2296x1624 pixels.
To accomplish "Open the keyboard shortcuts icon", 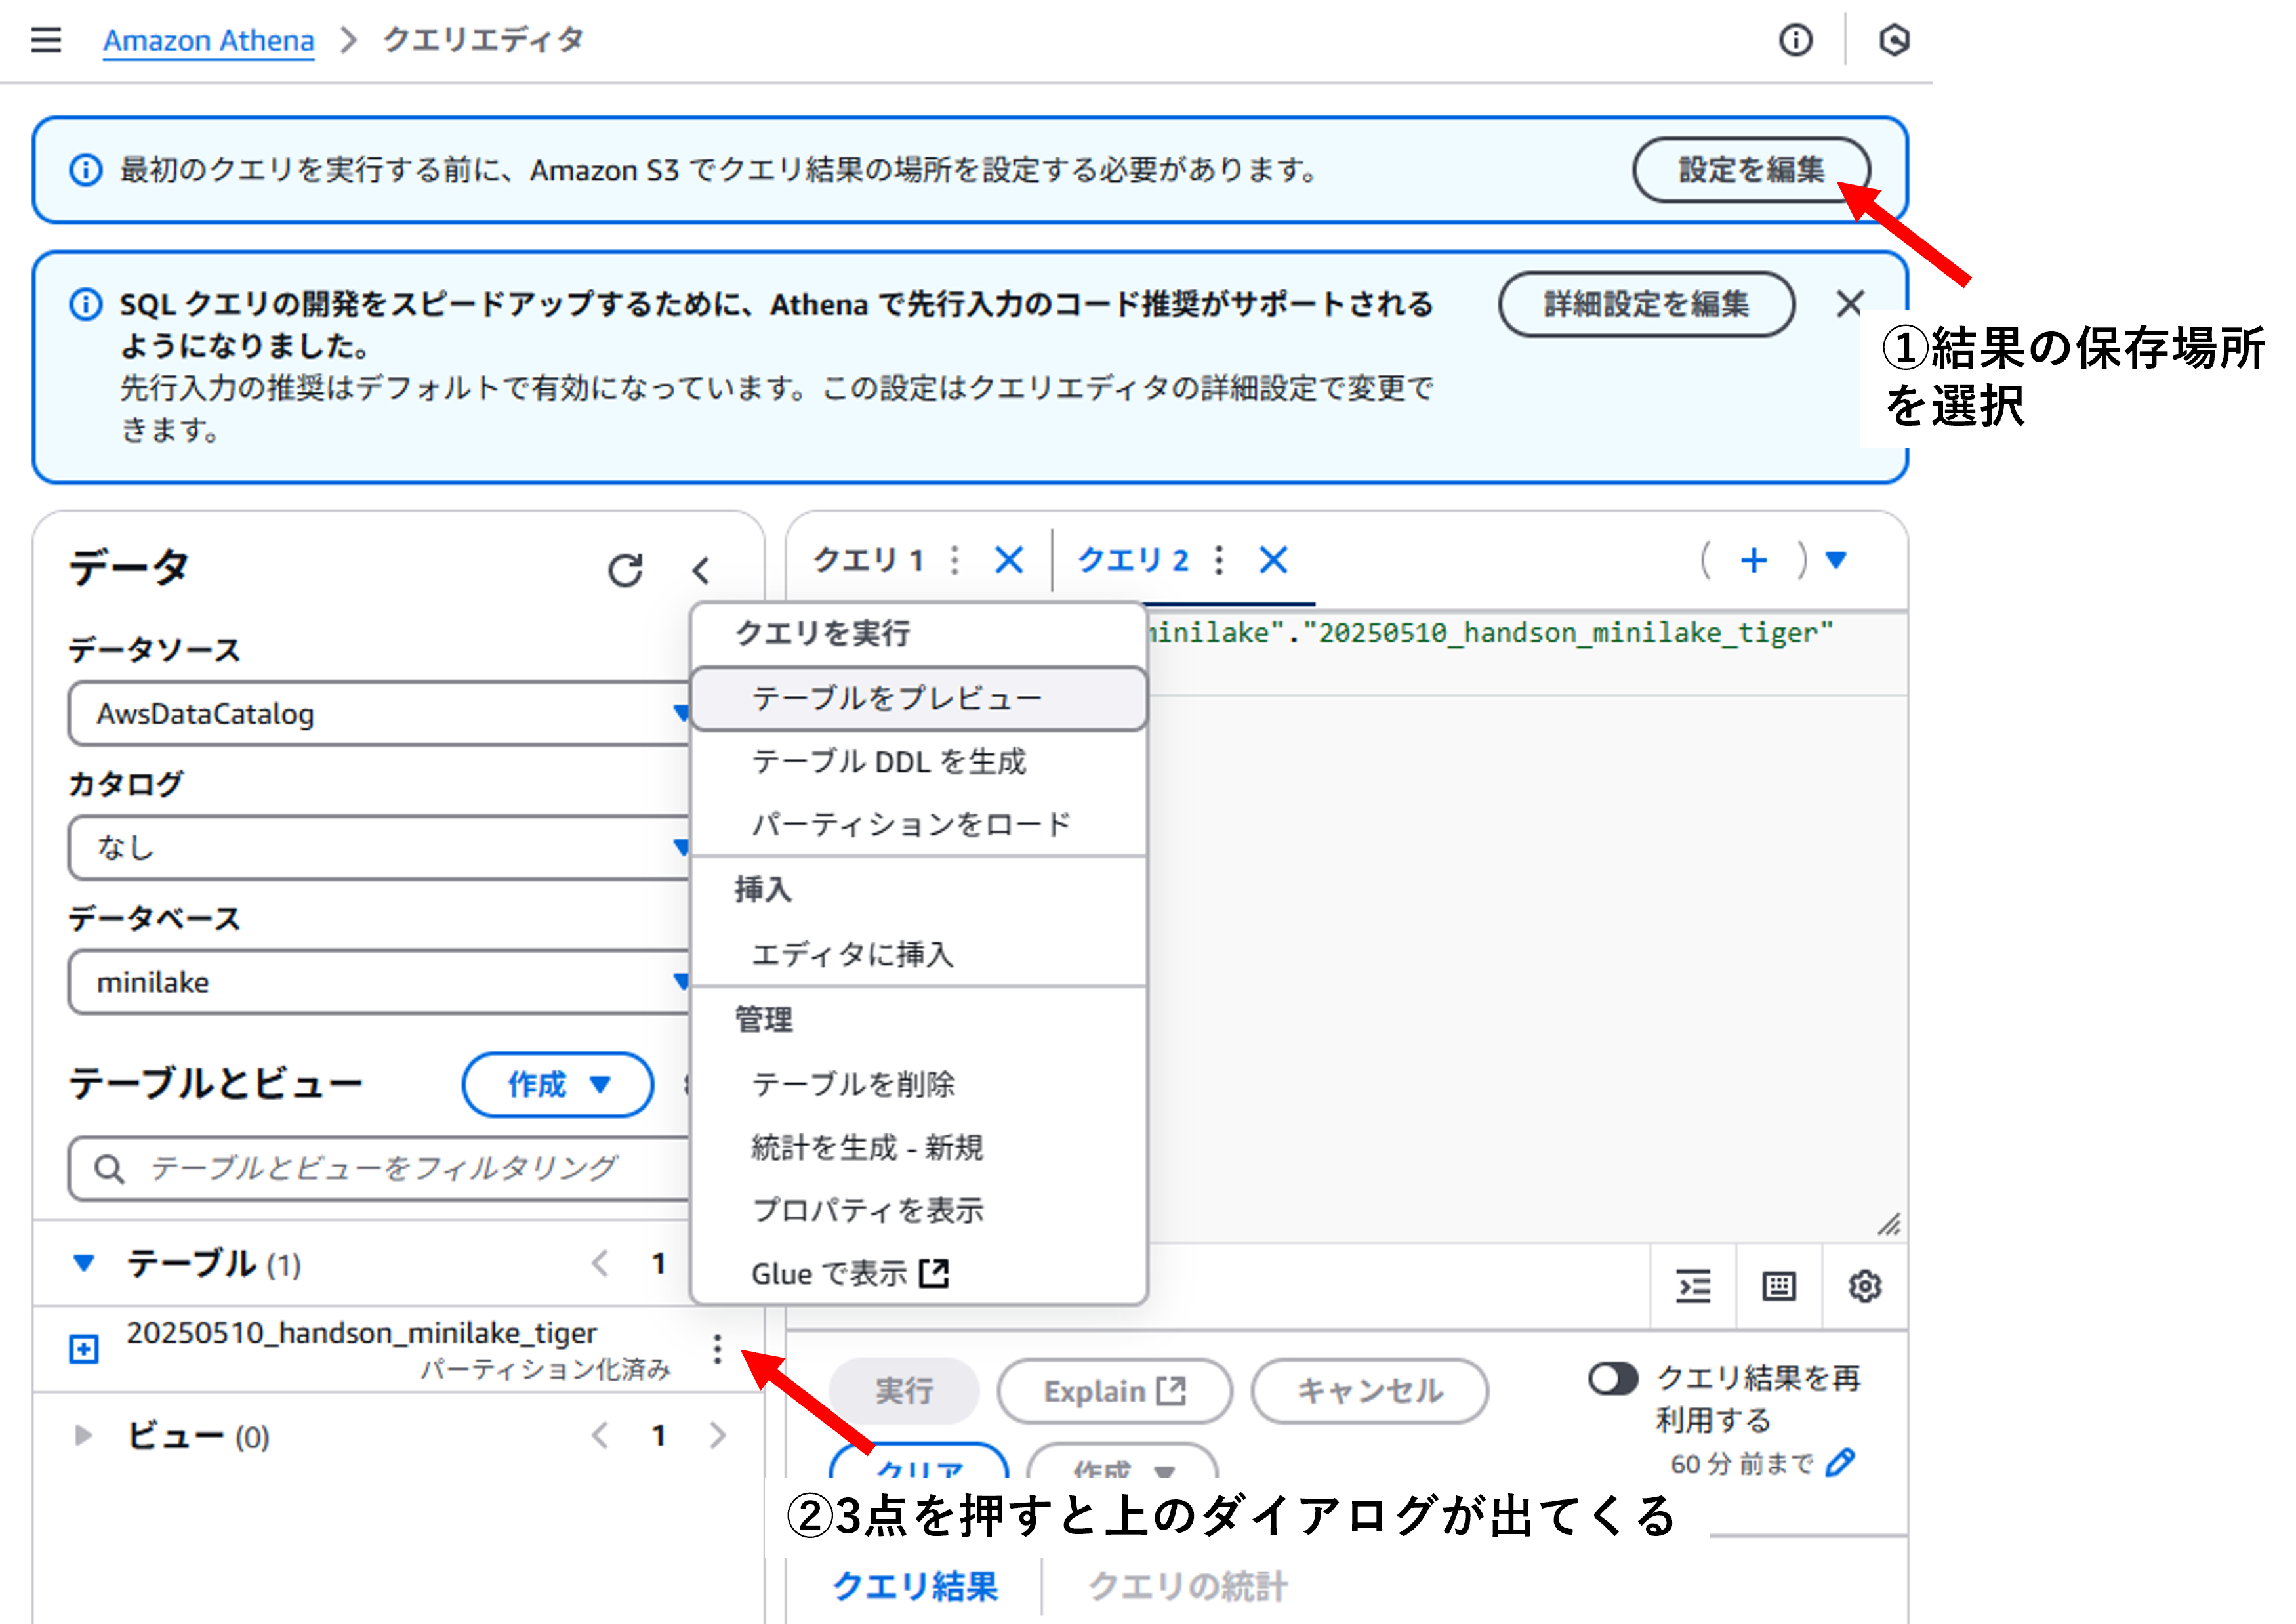I will click(x=1778, y=1286).
